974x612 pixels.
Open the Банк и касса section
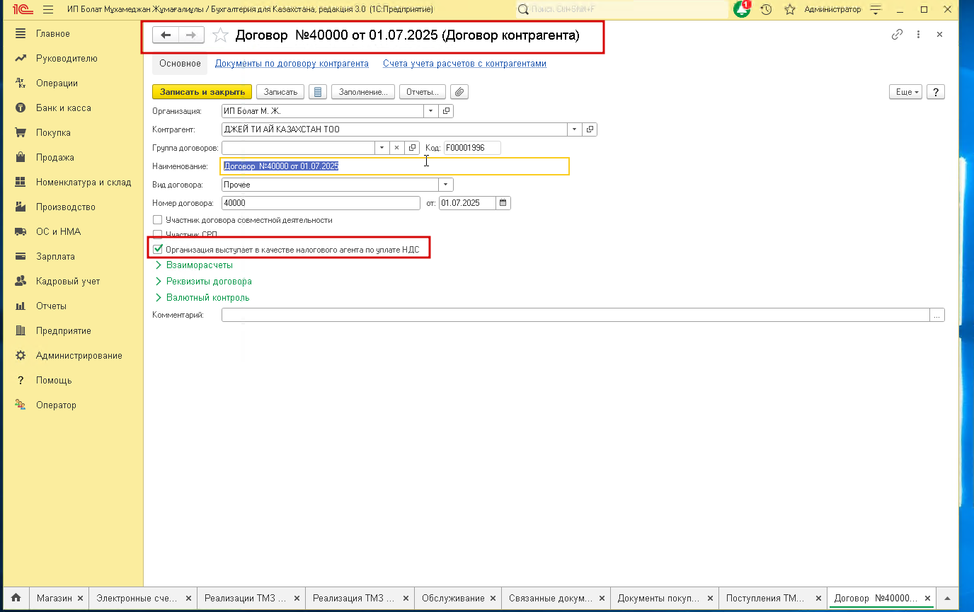pyautogui.click(x=64, y=108)
